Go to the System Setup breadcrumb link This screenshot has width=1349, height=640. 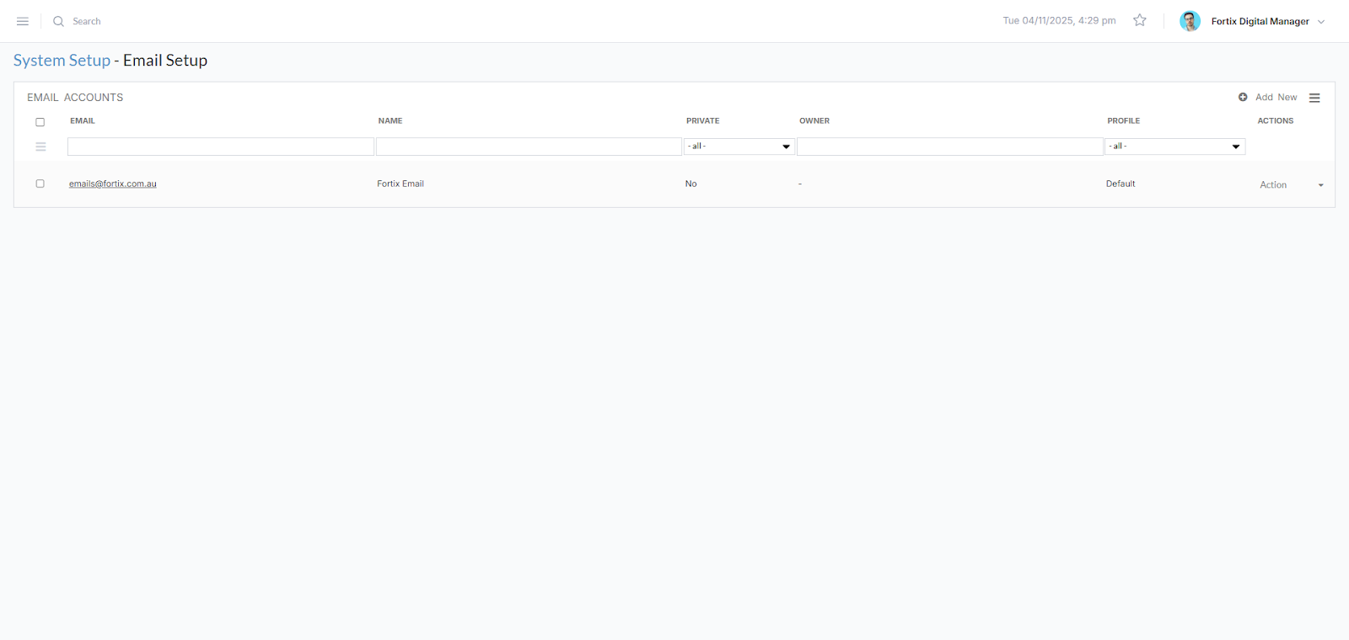pyautogui.click(x=62, y=61)
